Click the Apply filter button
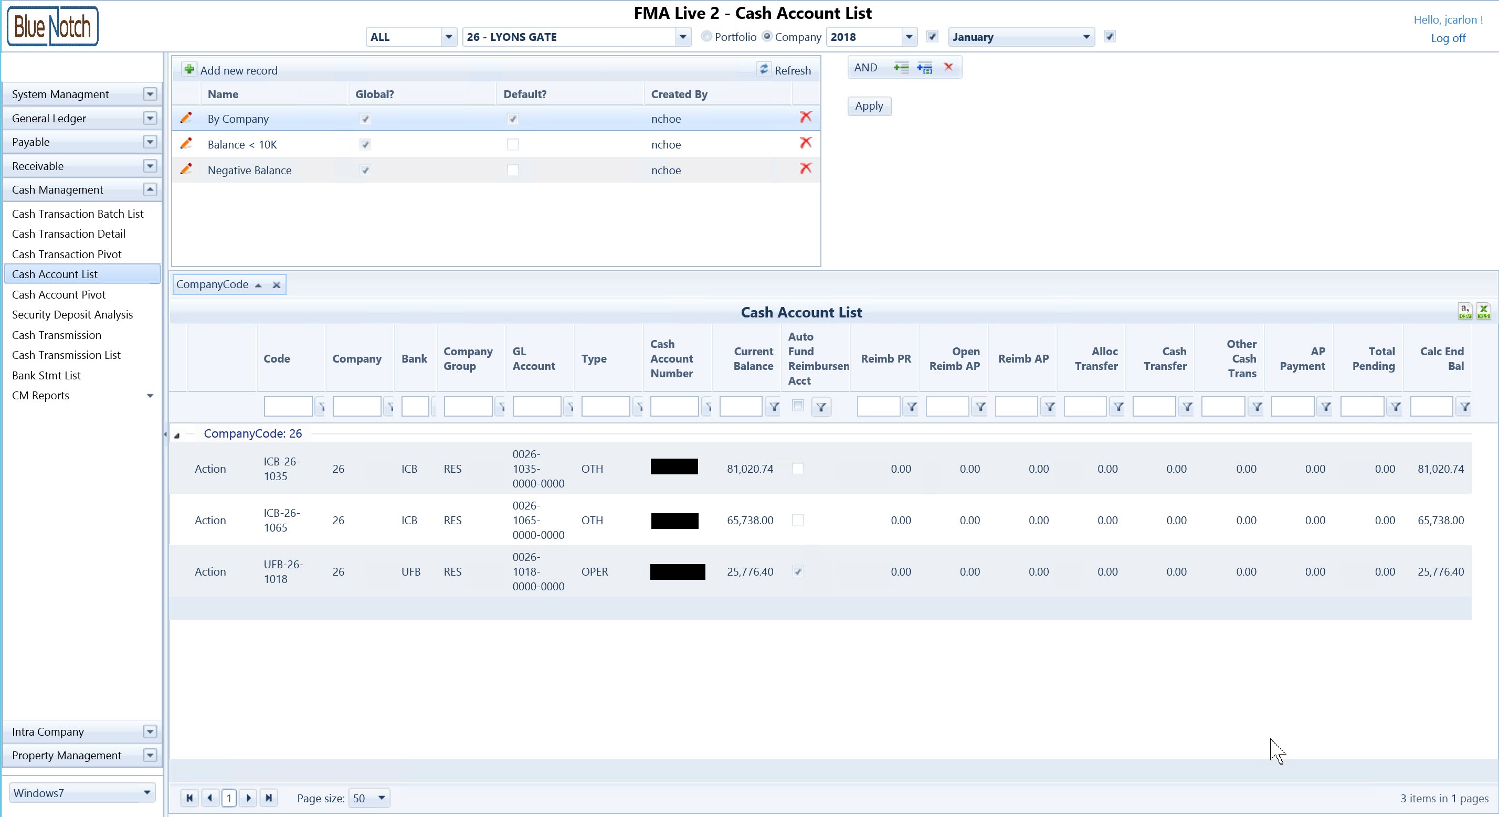1499x817 pixels. [869, 106]
